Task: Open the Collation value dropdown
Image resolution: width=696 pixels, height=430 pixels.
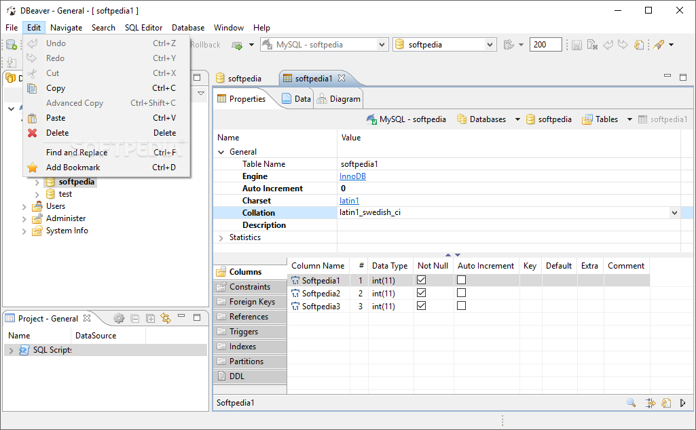Action: coord(674,213)
